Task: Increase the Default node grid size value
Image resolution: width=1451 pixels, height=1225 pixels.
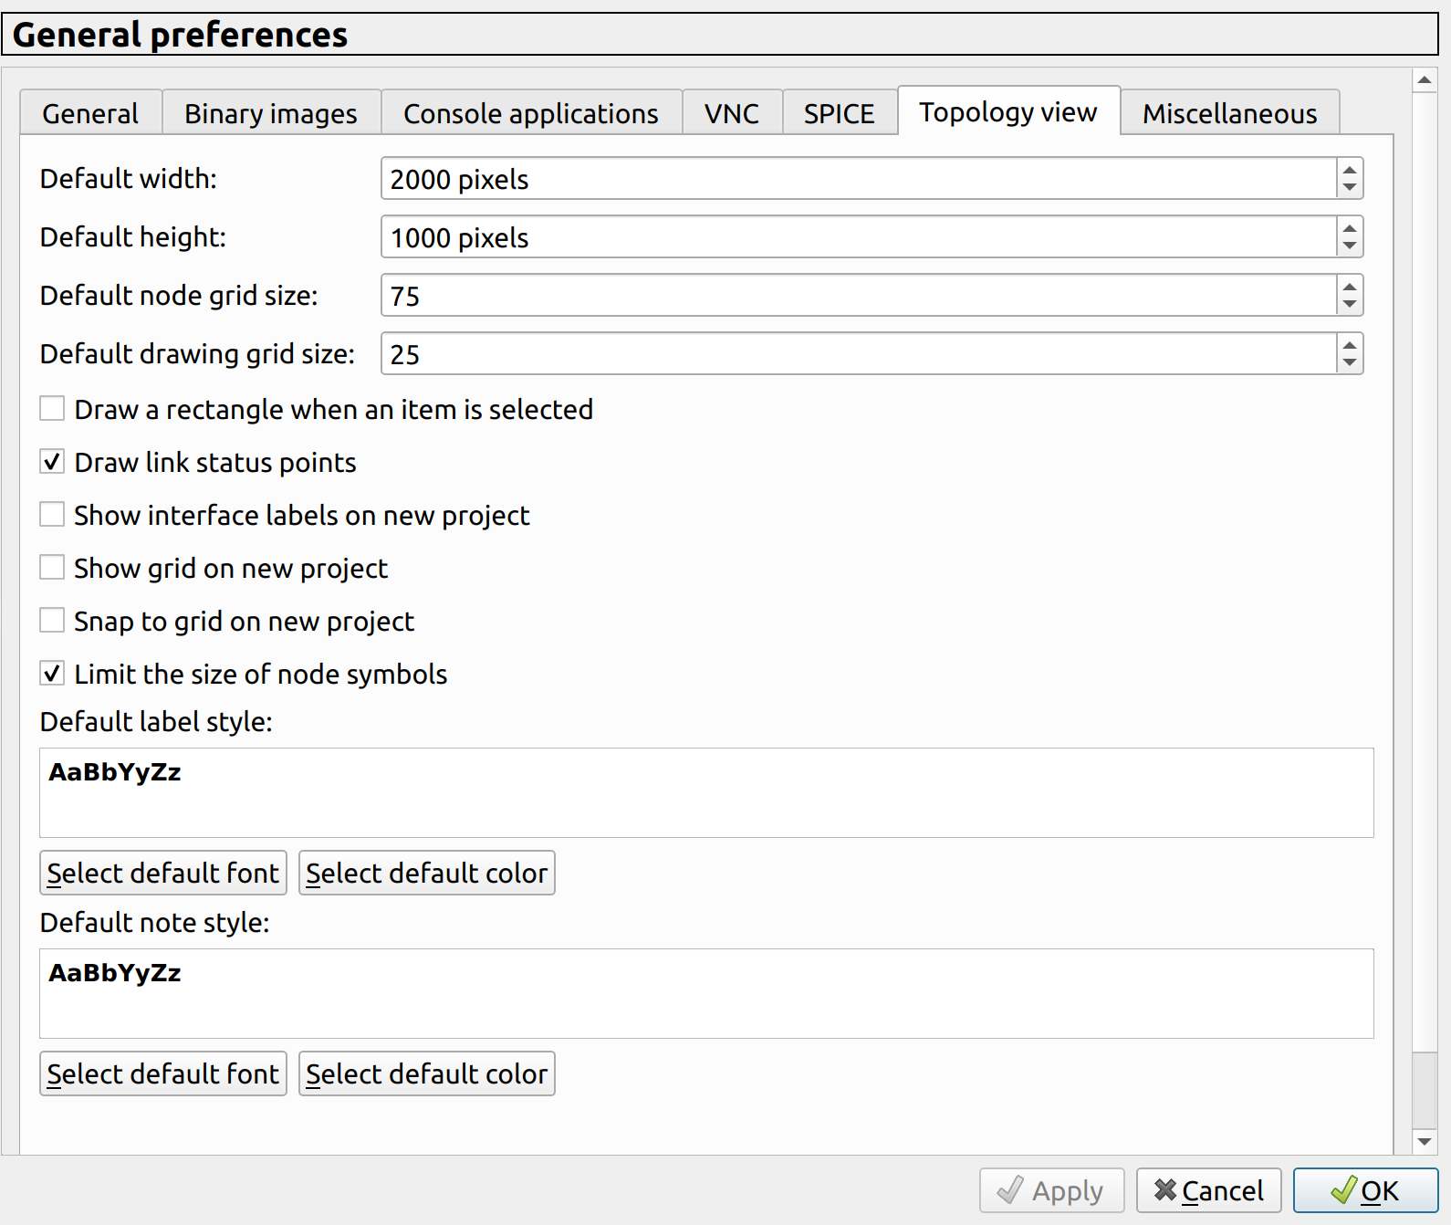Action: coord(1350,288)
